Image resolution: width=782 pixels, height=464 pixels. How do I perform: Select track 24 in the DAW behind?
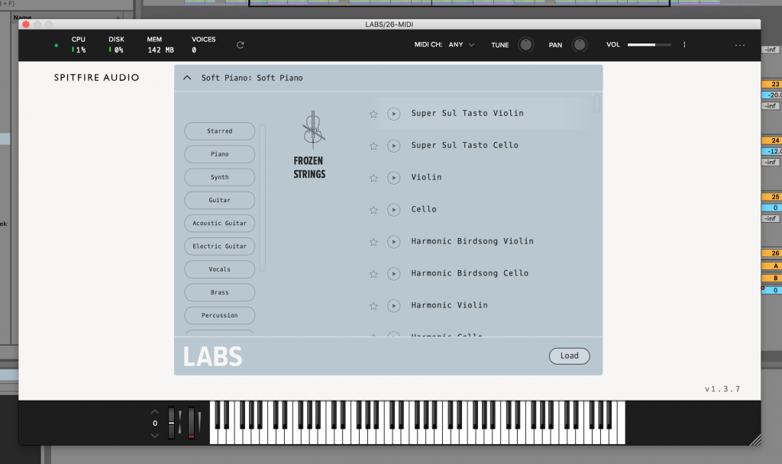pos(771,140)
